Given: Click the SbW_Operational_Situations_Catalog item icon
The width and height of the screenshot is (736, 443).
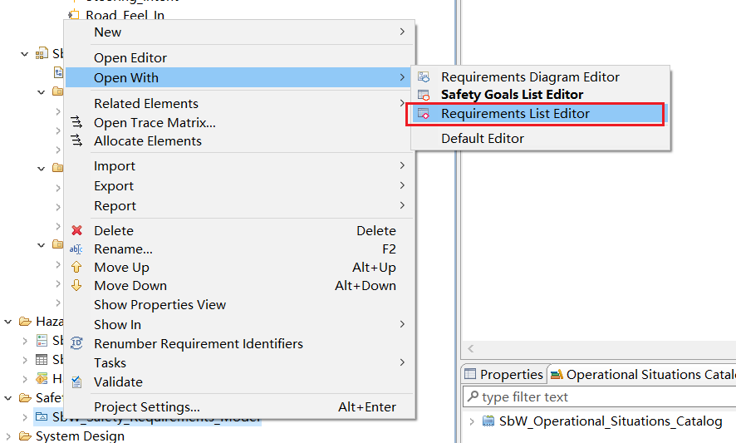Looking at the screenshot, I should coord(488,421).
